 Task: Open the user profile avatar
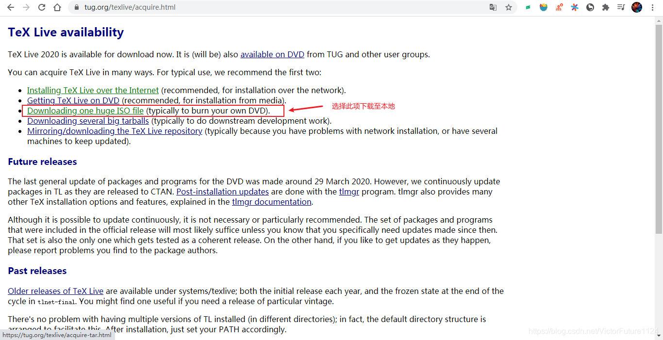637,7
